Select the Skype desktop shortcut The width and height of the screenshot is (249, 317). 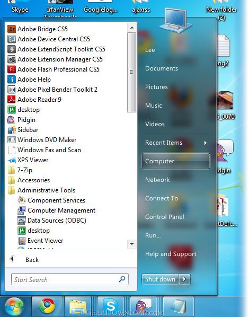pyautogui.click(x=20, y=6)
